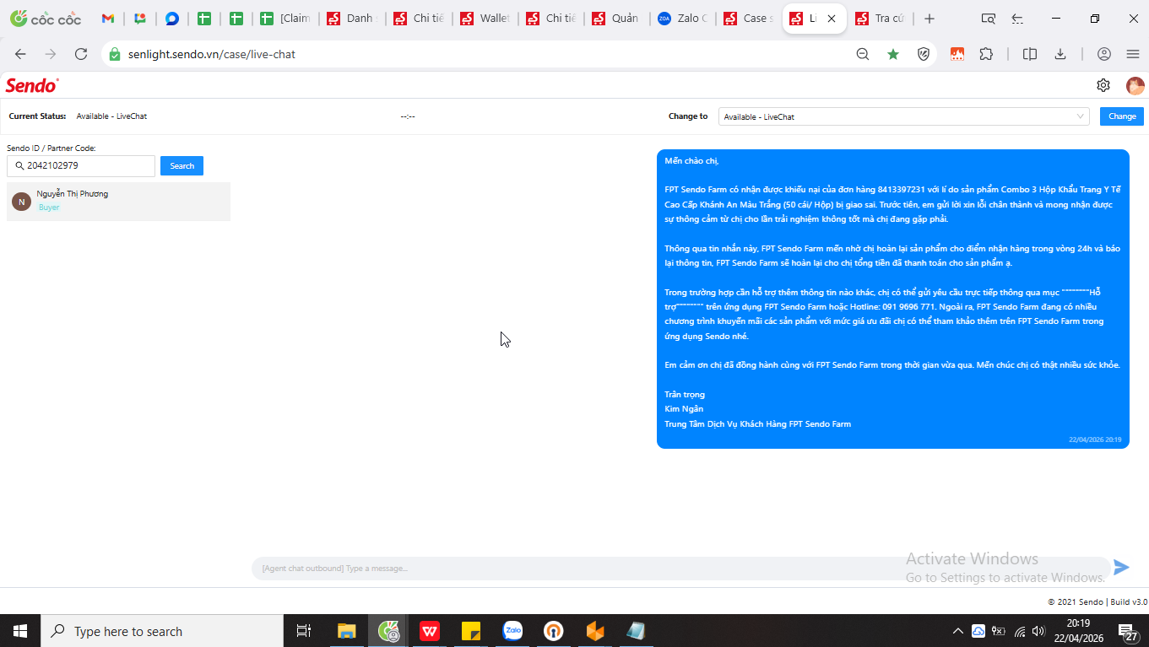This screenshot has width=1149, height=647.
Task: Open the browser downloads
Action: point(1060,54)
